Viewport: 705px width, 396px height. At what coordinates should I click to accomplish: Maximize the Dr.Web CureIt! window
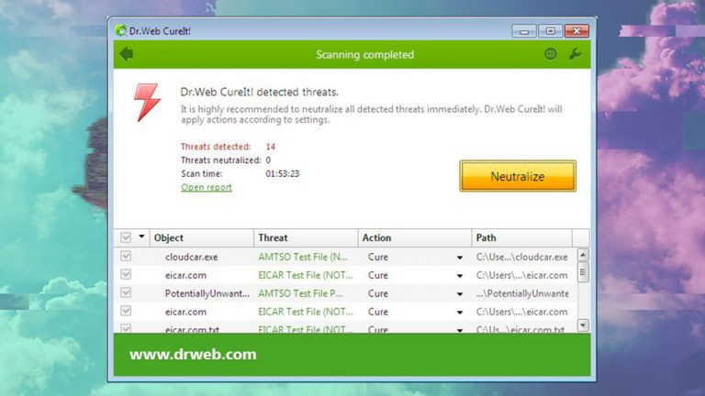pos(550,30)
